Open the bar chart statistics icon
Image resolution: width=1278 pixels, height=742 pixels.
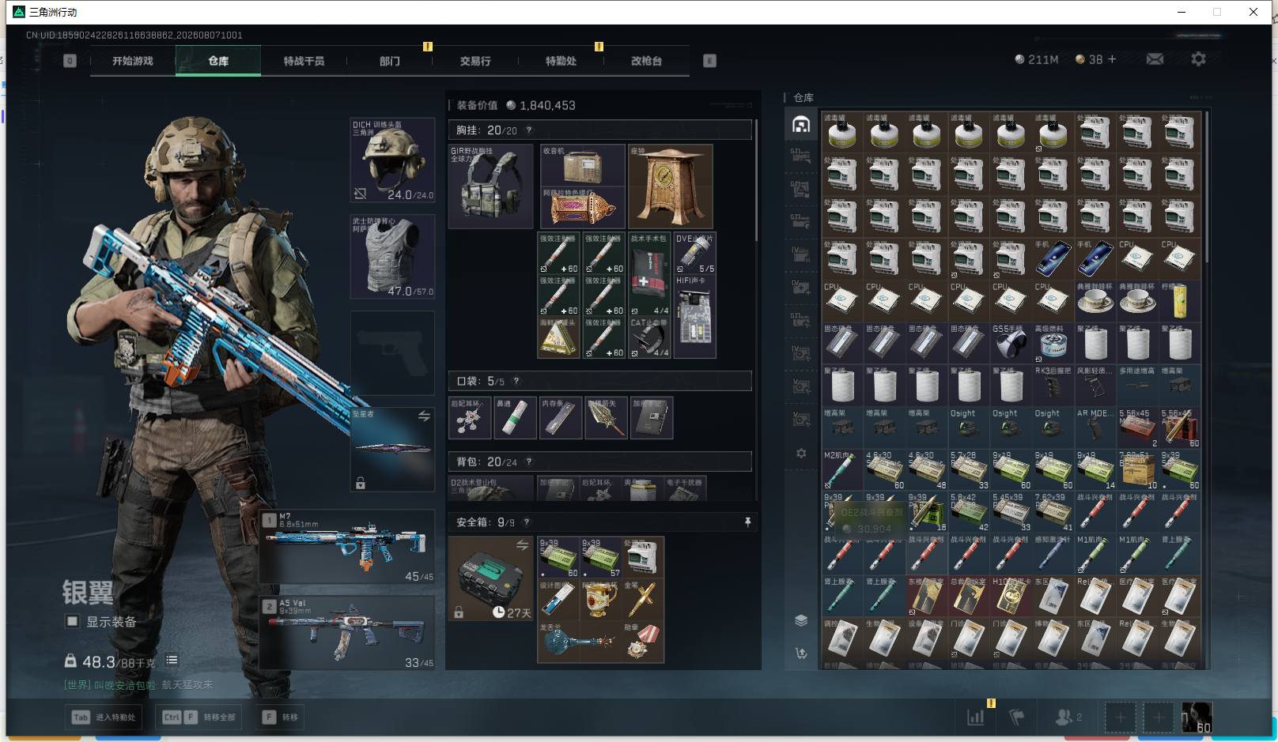976,718
